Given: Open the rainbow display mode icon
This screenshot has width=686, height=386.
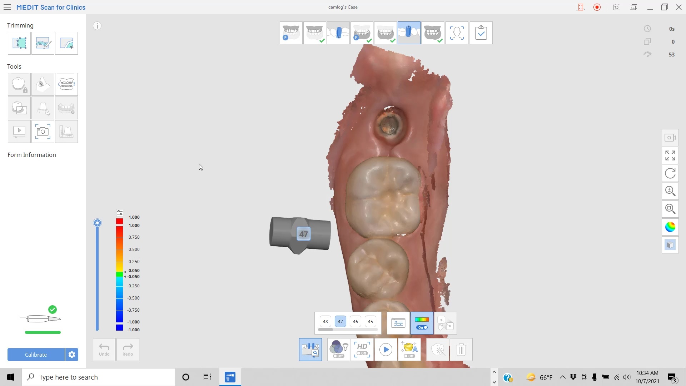Looking at the screenshot, I should tap(670, 227).
